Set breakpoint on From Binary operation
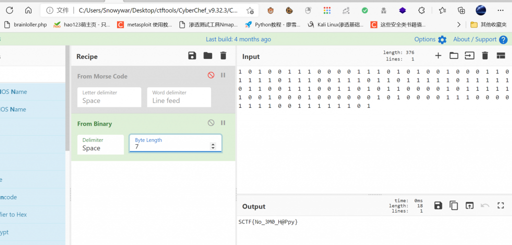 pyautogui.click(x=223, y=123)
